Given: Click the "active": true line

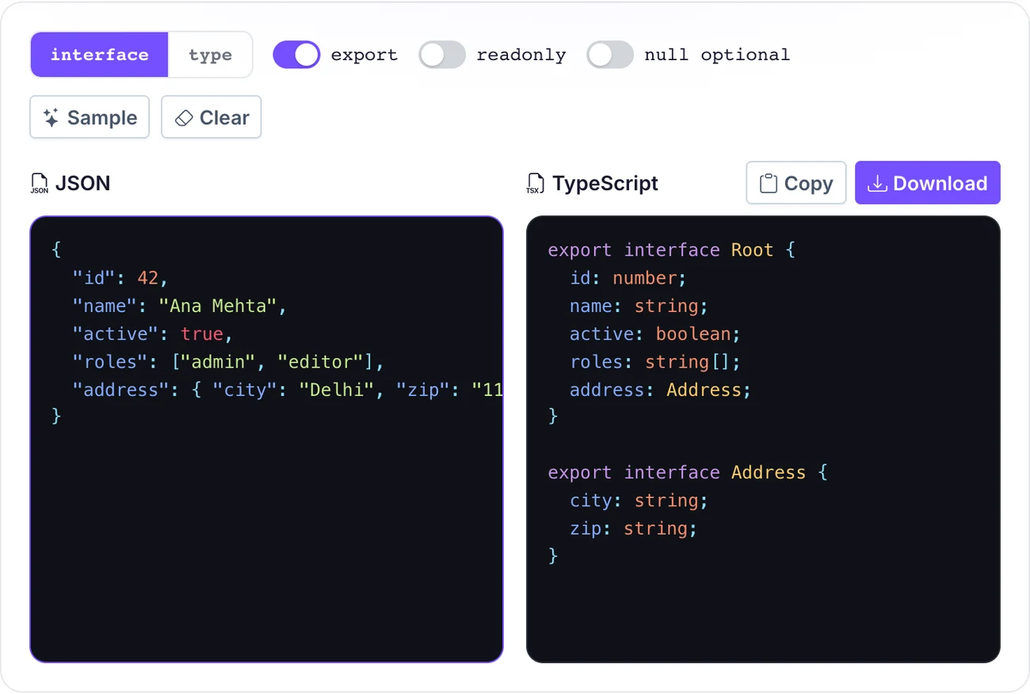Looking at the screenshot, I should tap(153, 334).
